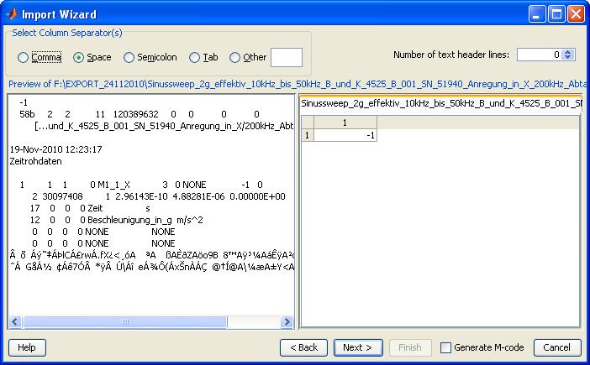Click row header 1 in data table
The image size is (590, 365).
tap(308, 135)
